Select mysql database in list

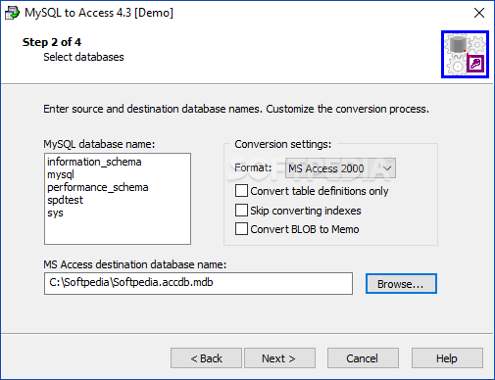coord(61,174)
